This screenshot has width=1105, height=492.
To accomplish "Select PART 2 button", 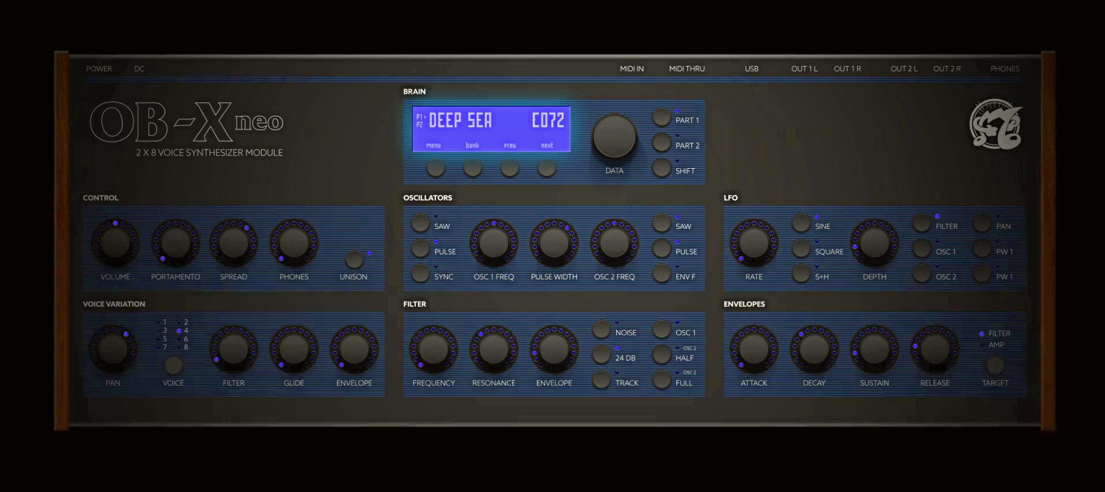I will pos(662,142).
